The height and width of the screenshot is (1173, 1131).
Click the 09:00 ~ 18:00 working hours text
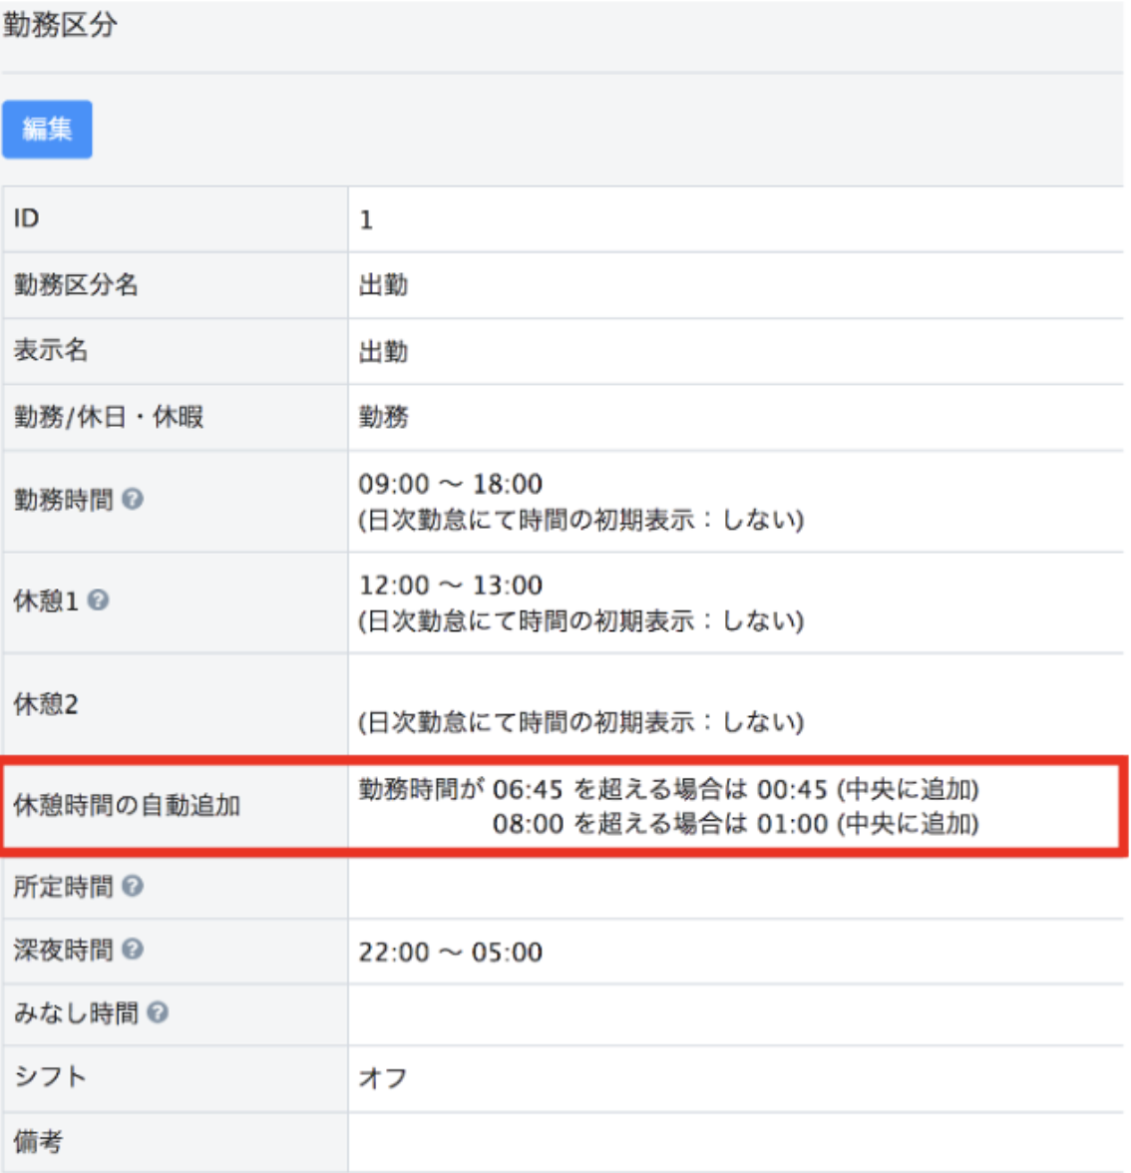(451, 485)
